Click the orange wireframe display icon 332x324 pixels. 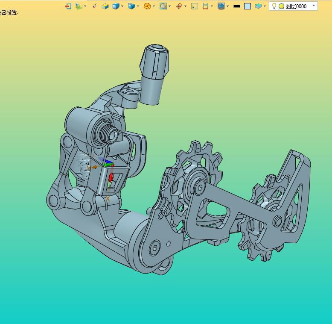[147, 6]
